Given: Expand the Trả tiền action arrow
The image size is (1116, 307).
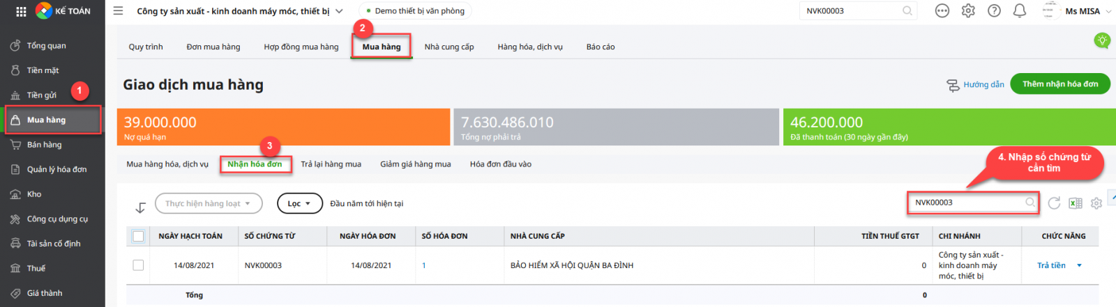Looking at the screenshot, I should tap(1079, 265).
